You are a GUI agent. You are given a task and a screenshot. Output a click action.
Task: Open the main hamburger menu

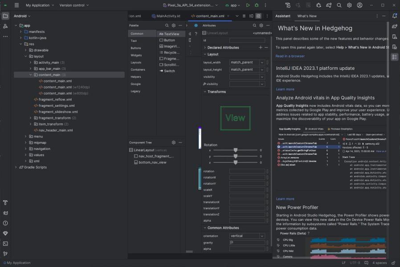pyautogui.click(x=16, y=5)
